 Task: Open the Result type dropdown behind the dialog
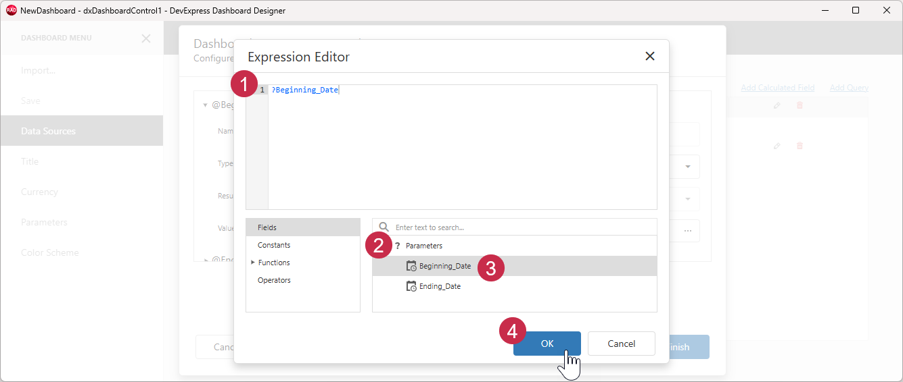687,198
